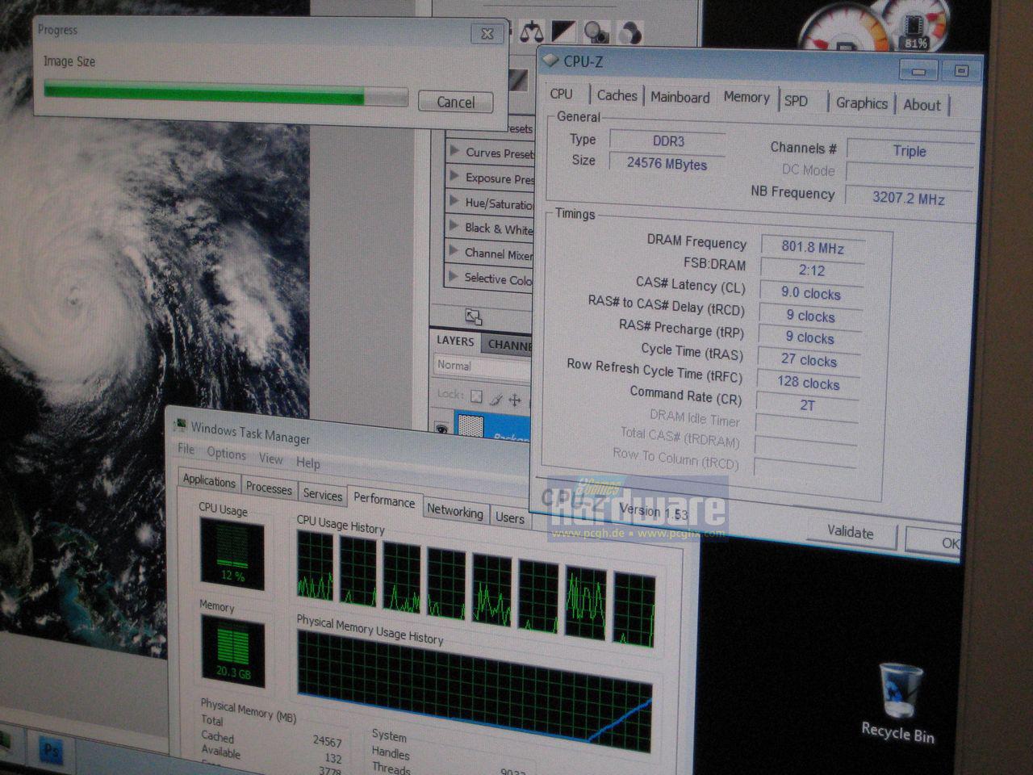Click the 2T Command Rate value
This screenshot has height=775, width=1033.
tap(807, 405)
